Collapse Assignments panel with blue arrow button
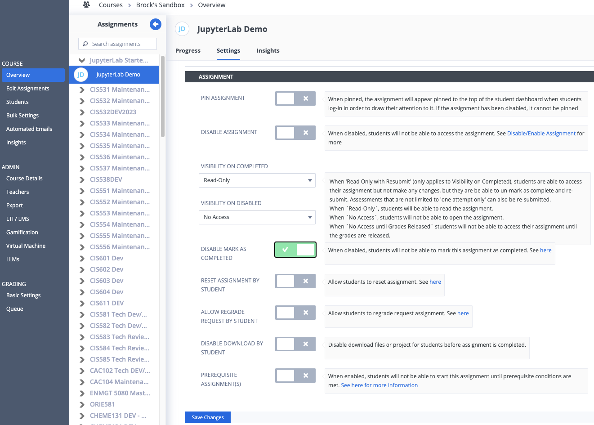The width and height of the screenshot is (594, 425). point(156,24)
